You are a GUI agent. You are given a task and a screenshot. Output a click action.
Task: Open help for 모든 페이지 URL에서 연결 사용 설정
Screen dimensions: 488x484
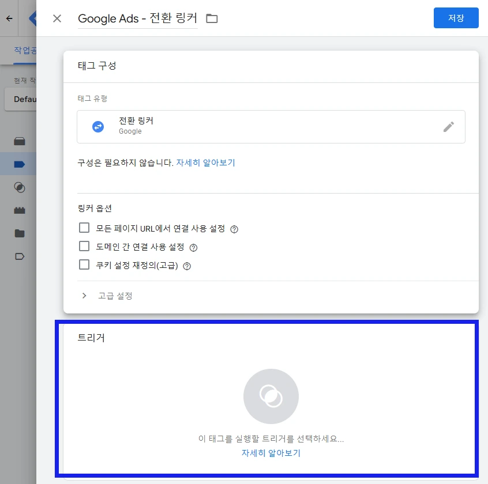pos(234,229)
